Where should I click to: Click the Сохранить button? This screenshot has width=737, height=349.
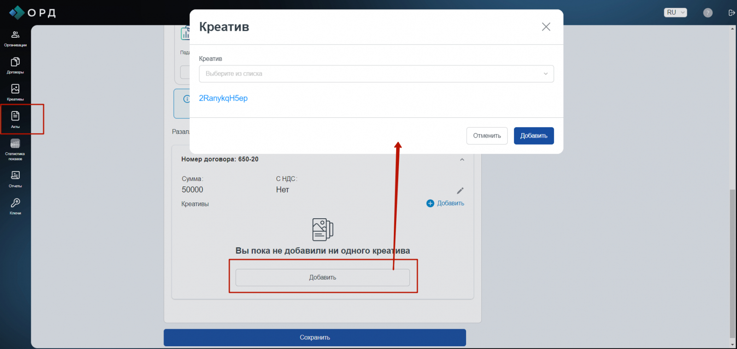point(315,337)
